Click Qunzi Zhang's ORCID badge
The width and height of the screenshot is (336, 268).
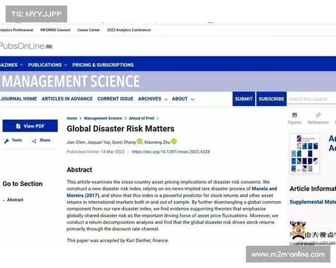pyautogui.click(x=139, y=141)
